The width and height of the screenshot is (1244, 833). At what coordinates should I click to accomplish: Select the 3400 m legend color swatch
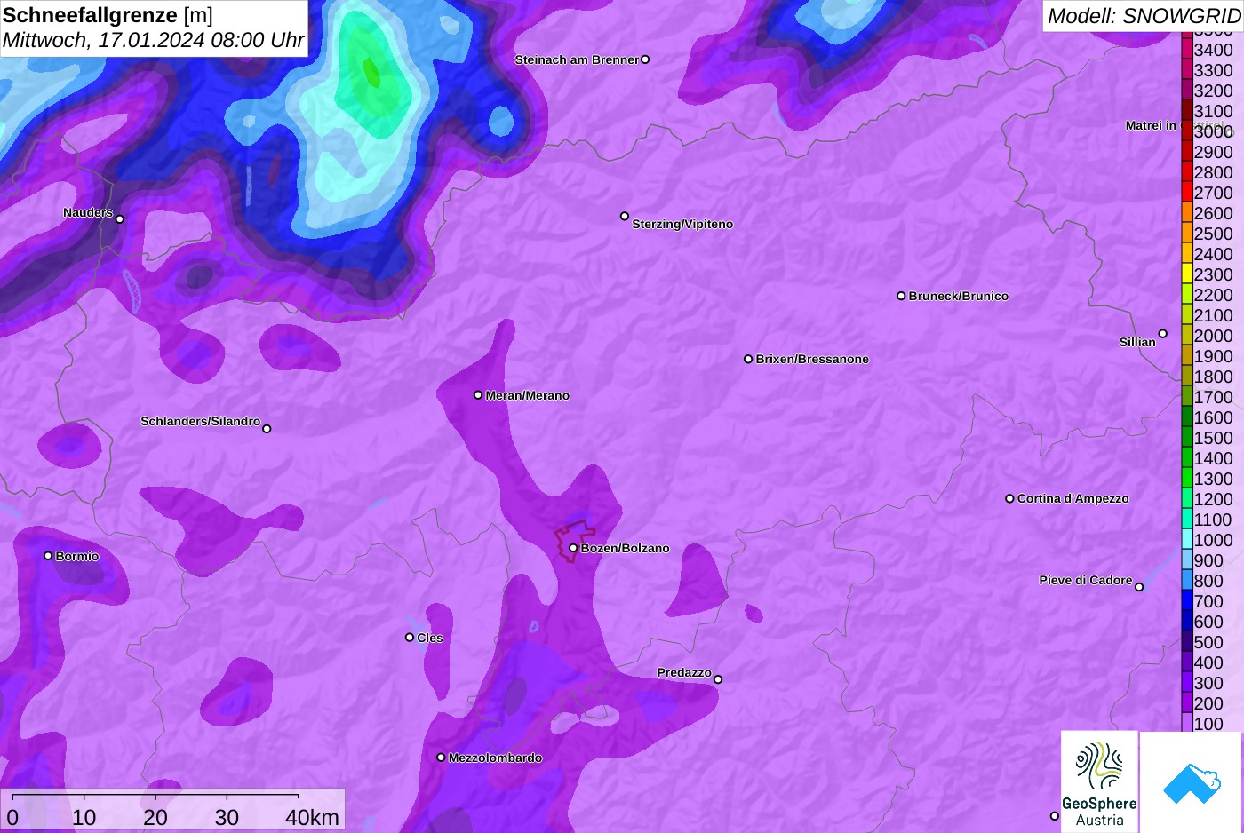pos(1187,50)
